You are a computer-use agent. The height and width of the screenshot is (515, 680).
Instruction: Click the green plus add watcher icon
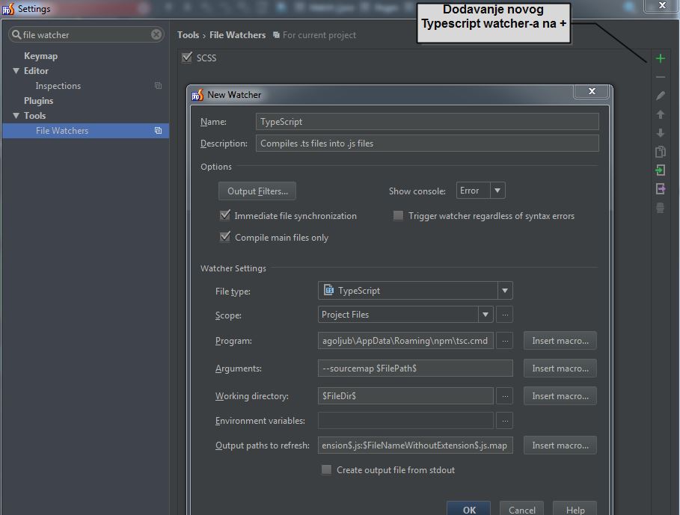tap(660, 58)
